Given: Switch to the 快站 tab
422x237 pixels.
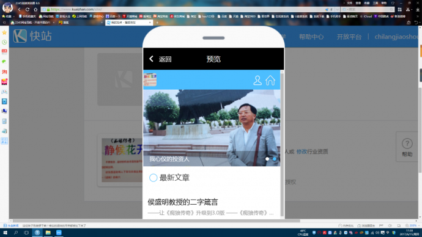Looking at the screenshot, I should point(128,23).
